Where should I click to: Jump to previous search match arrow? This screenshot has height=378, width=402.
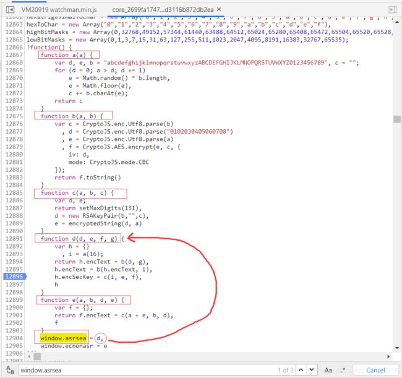click(x=301, y=370)
